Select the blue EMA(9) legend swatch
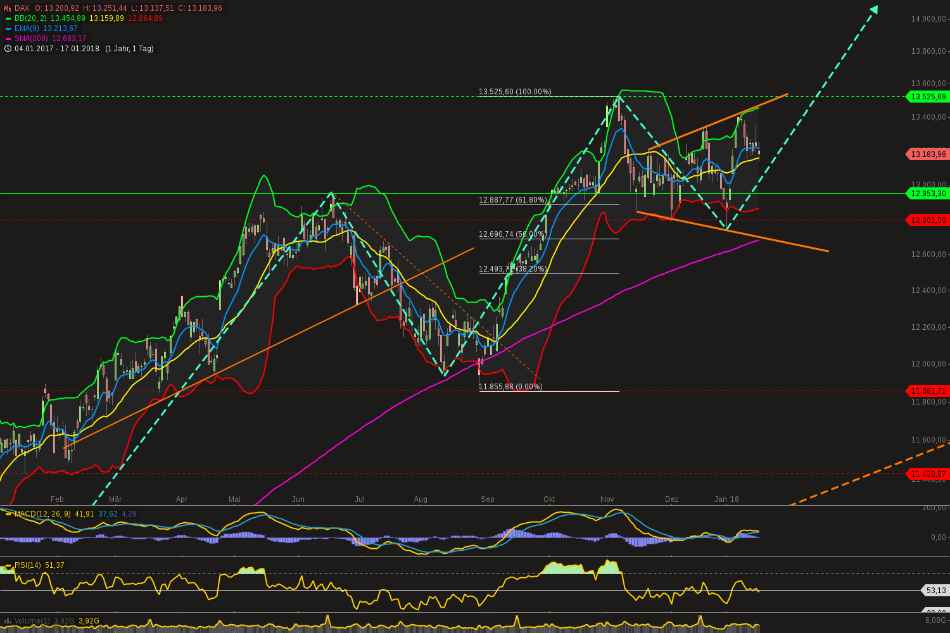This screenshot has height=633, width=950. click(x=8, y=28)
